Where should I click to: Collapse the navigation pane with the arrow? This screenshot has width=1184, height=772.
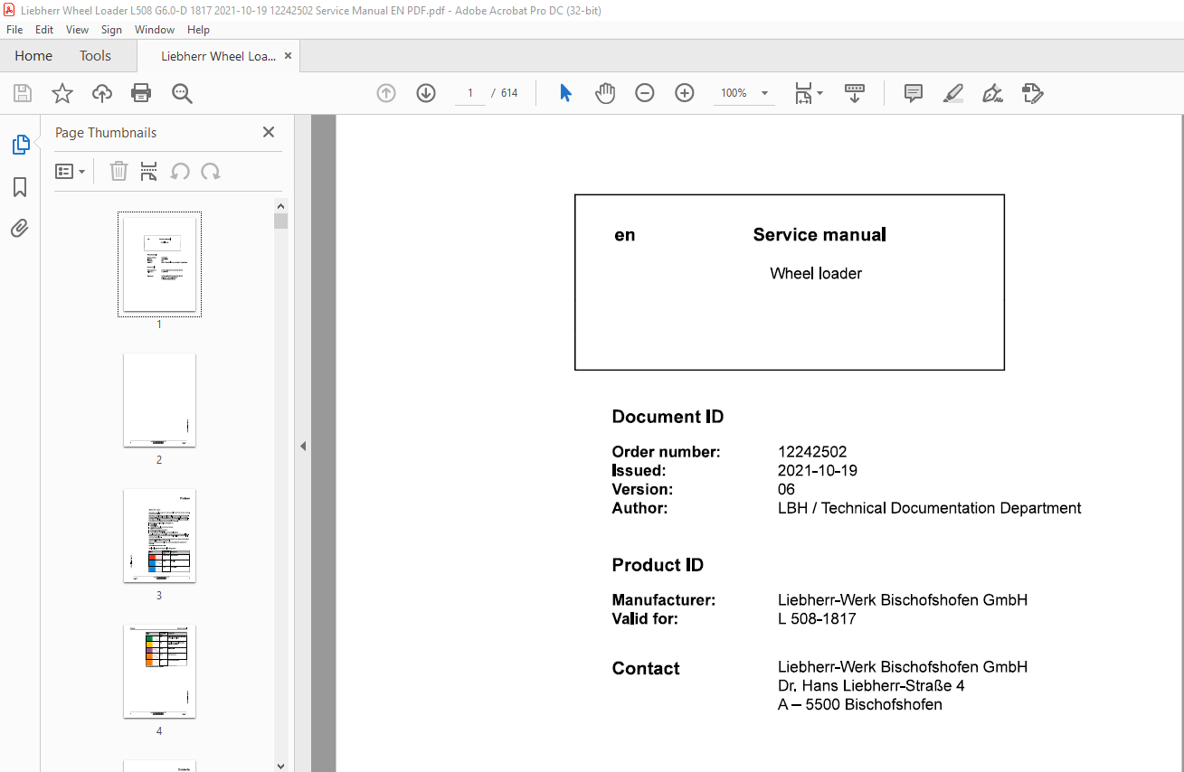(303, 446)
